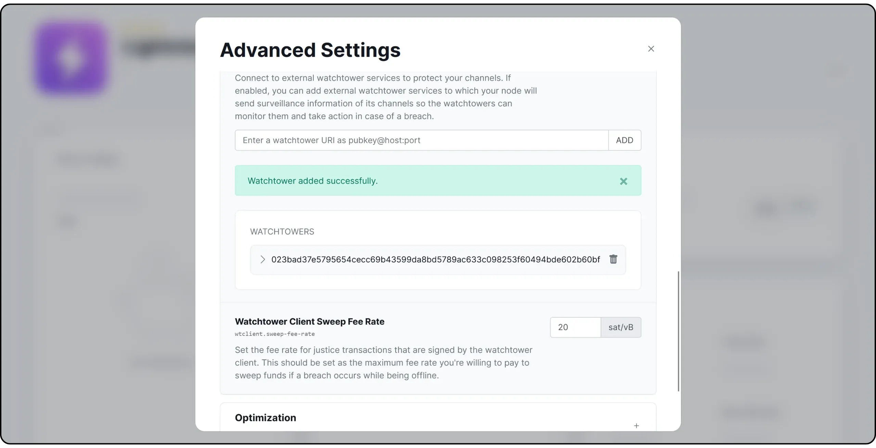Click the sweep fee rate value field
876x448 pixels.
(x=575, y=327)
